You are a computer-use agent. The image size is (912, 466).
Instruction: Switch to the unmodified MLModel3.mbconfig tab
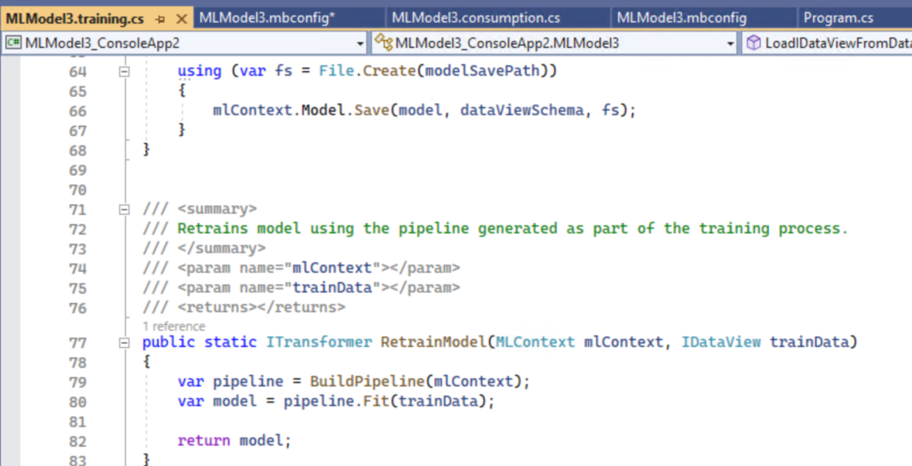pyautogui.click(x=681, y=18)
